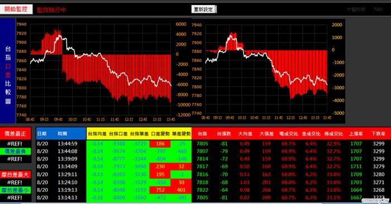Click the 大均差 value 1.03
Screen dimensions: 391x204
[x=245, y=182]
